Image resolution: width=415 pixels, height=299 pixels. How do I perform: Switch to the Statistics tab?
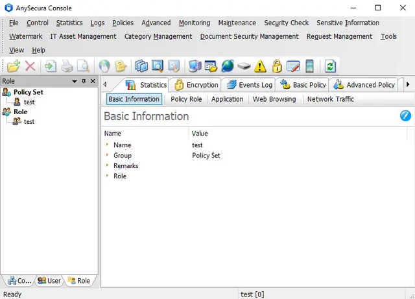[146, 85]
